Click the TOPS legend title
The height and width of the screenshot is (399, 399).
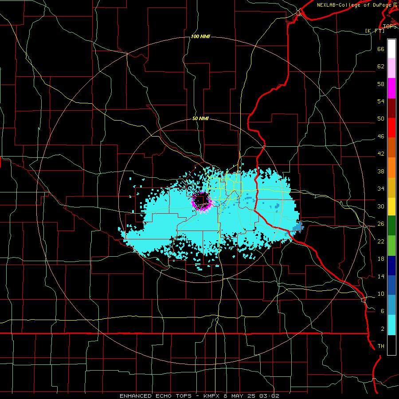point(390,26)
